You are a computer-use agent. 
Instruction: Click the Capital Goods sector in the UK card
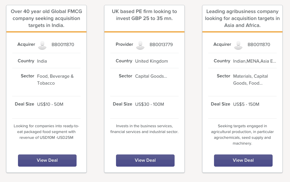(151, 76)
